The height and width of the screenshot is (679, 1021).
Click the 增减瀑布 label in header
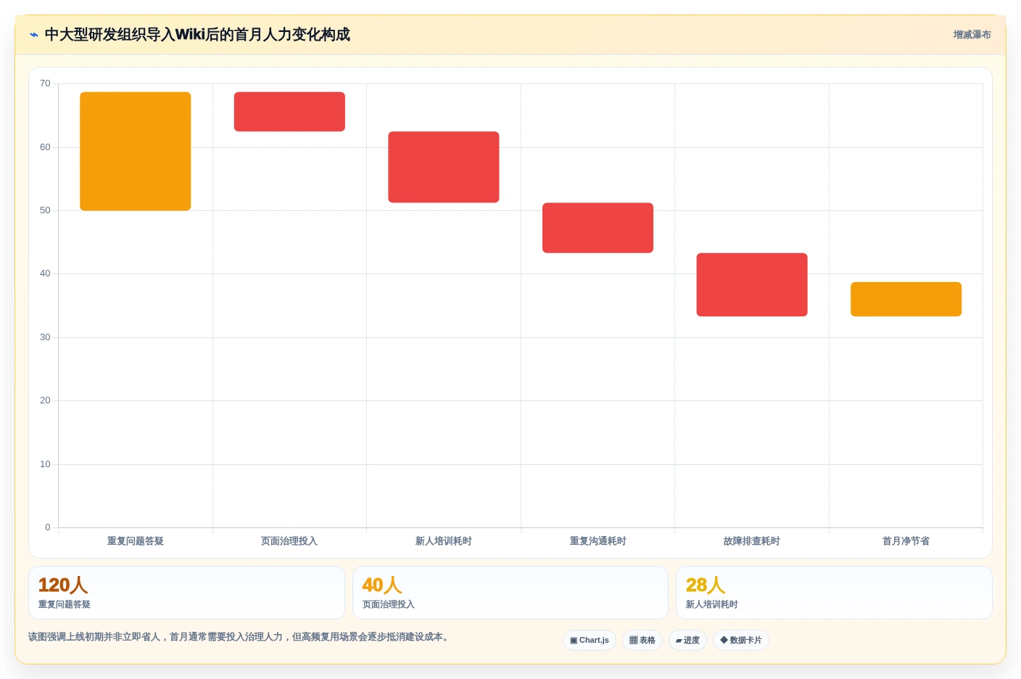coord(972,35)
